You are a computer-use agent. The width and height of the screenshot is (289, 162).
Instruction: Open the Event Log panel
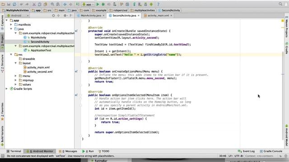pyautogui.click(x=246, y=151)
